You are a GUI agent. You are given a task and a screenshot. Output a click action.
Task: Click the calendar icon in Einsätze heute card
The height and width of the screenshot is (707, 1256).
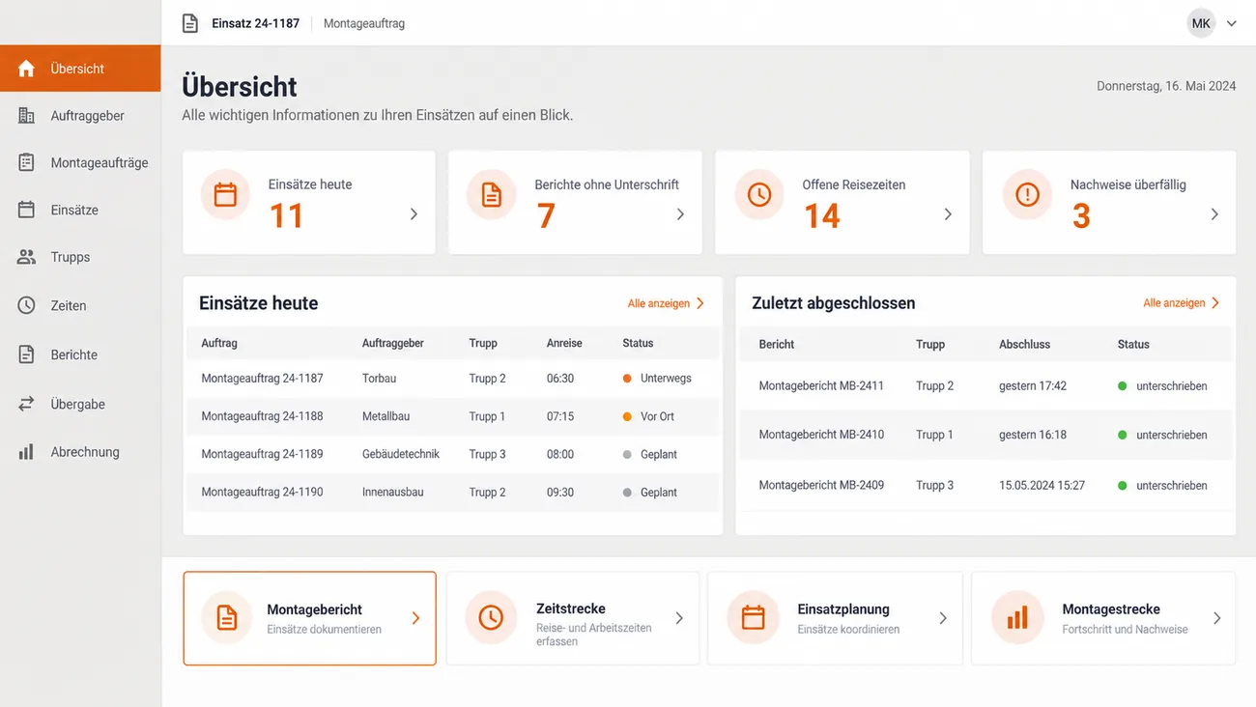(225, 195)
